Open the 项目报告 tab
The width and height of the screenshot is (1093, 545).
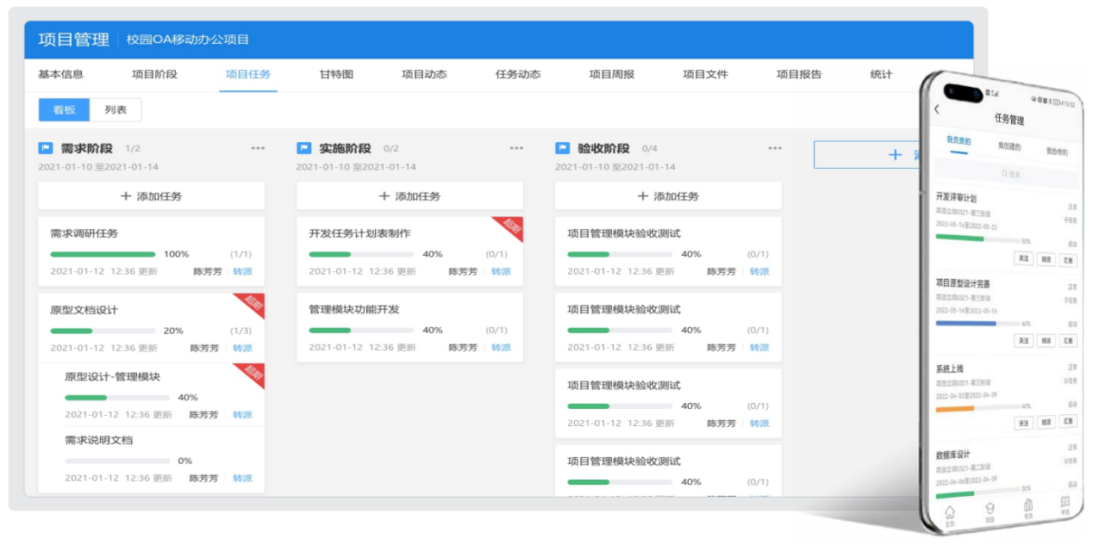799,74
